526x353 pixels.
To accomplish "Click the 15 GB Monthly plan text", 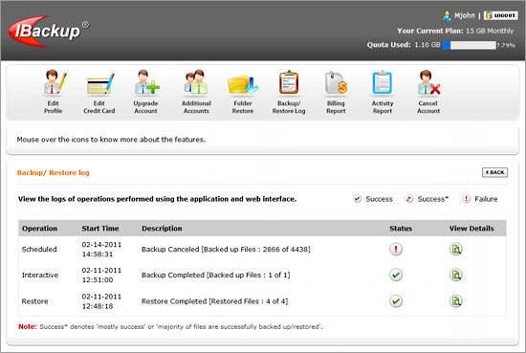I will [x=490, y=31].
